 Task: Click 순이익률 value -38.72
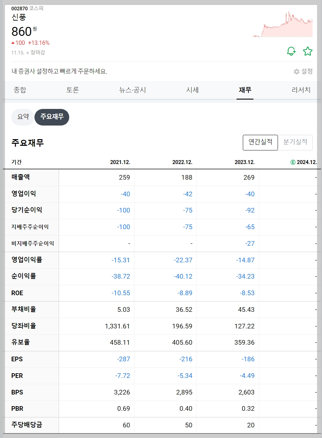pos(121,276)
